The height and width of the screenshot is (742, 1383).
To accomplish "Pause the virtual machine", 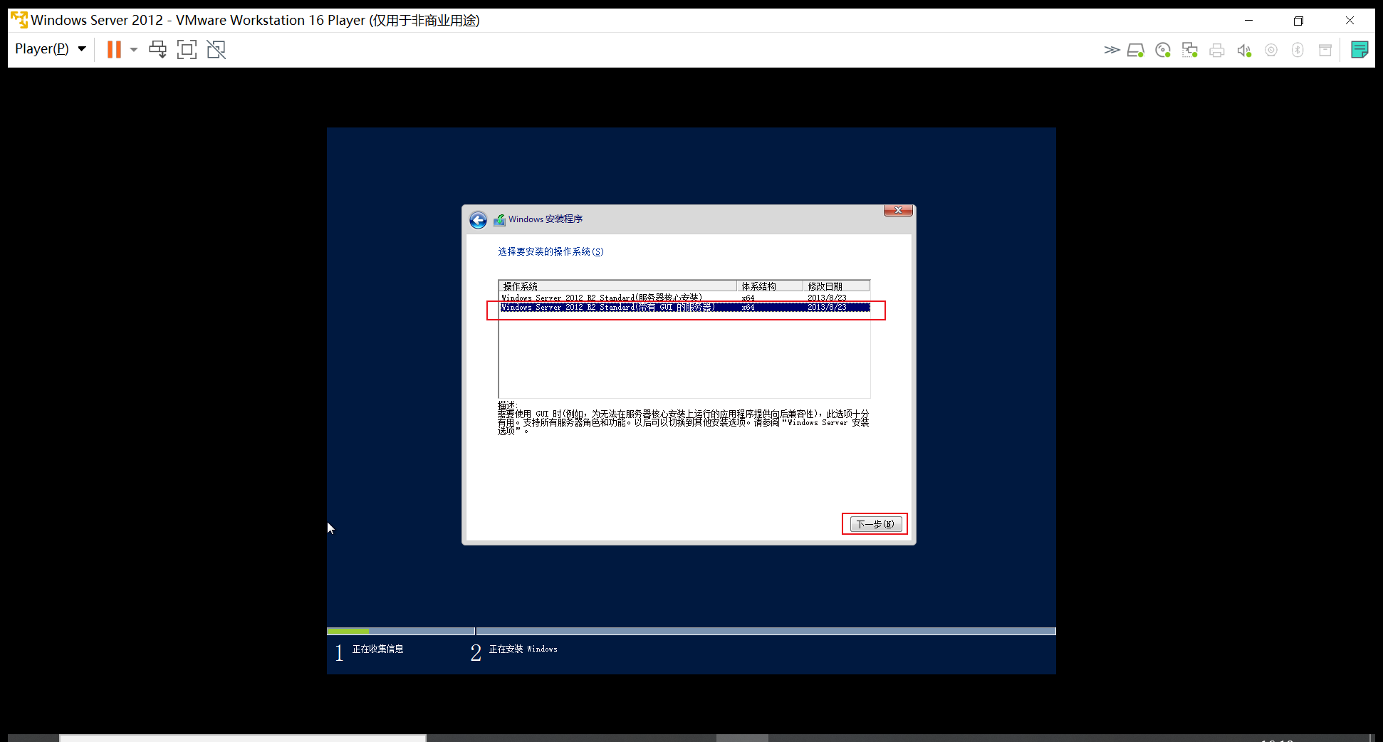I will [x=114, y=49].
